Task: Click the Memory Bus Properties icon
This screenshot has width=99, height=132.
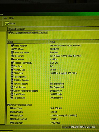Action: coord(9,105)
